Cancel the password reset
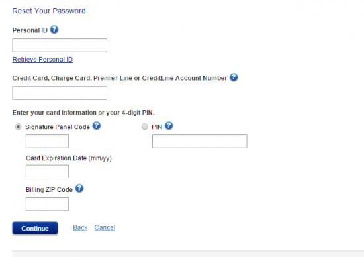Image resolution: width=364 pixels, height=257 pixels. tap(105, 227)
